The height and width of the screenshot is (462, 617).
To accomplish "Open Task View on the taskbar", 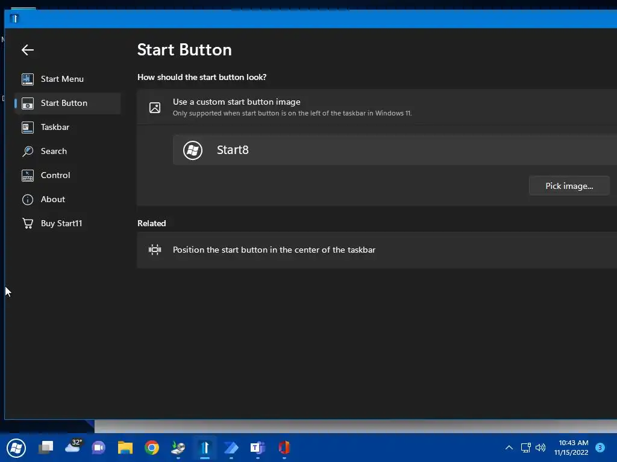I will click(46, 448).
